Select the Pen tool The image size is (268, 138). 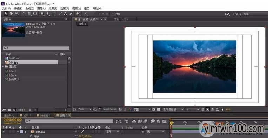[x=47, y=14]
